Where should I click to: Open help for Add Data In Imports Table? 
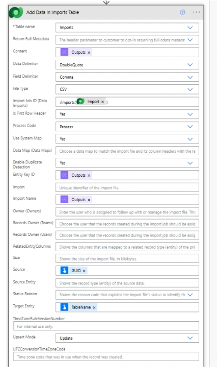coord(182,12)
